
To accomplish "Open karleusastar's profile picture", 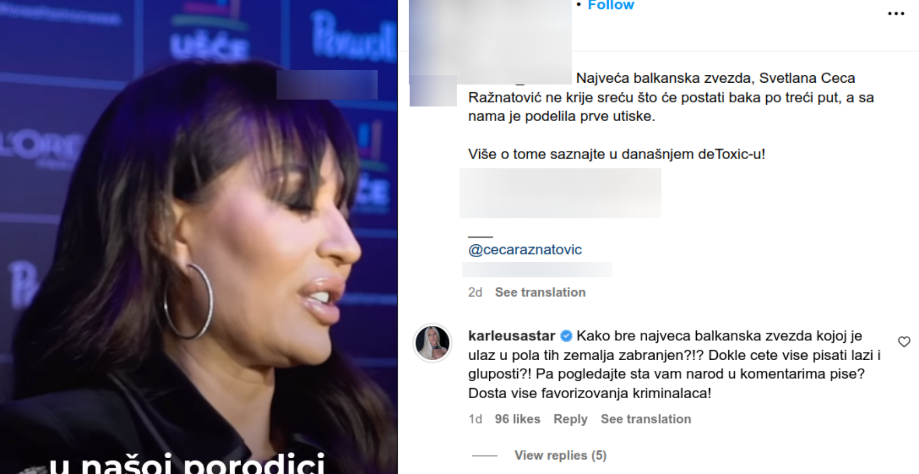I will tap(433, 343).
